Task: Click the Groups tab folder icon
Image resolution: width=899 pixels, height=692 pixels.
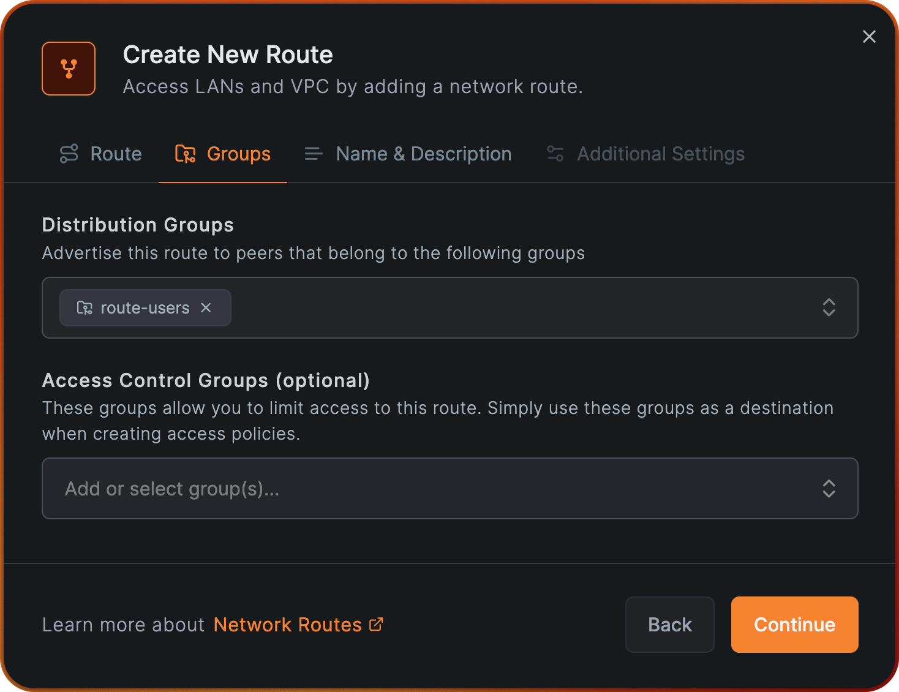Action: point(185,154)
